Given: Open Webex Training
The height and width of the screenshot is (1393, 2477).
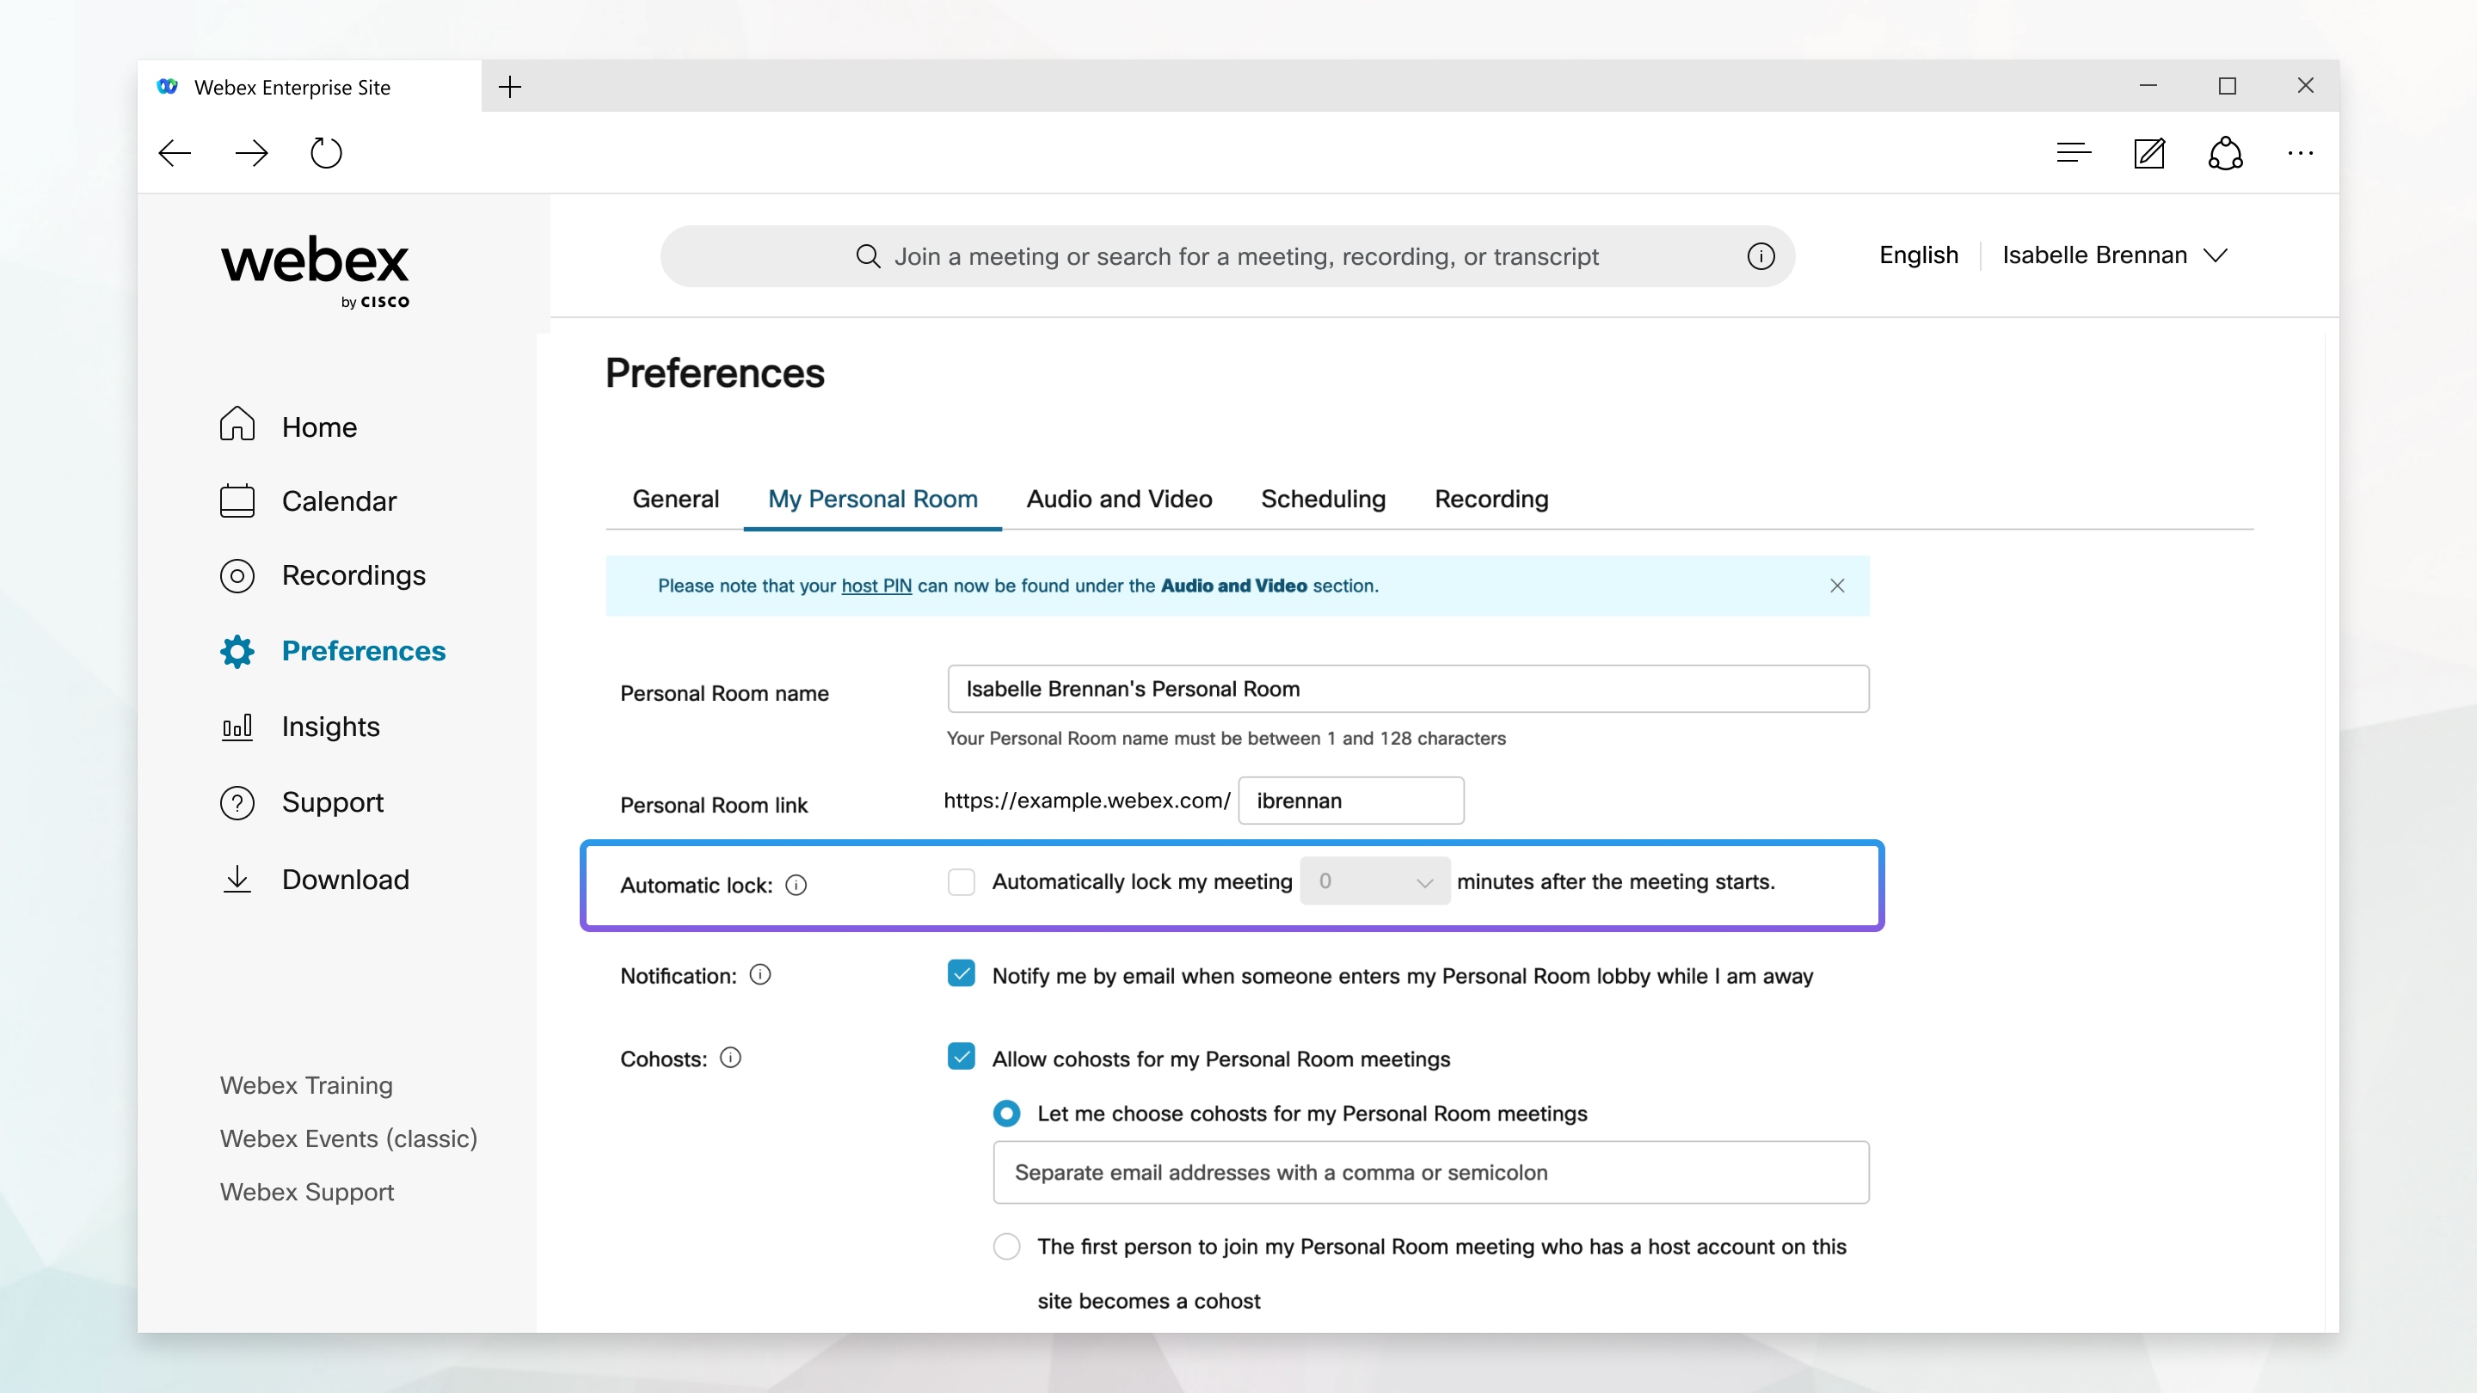Looking at the screenshot, I should [306, 1085].
